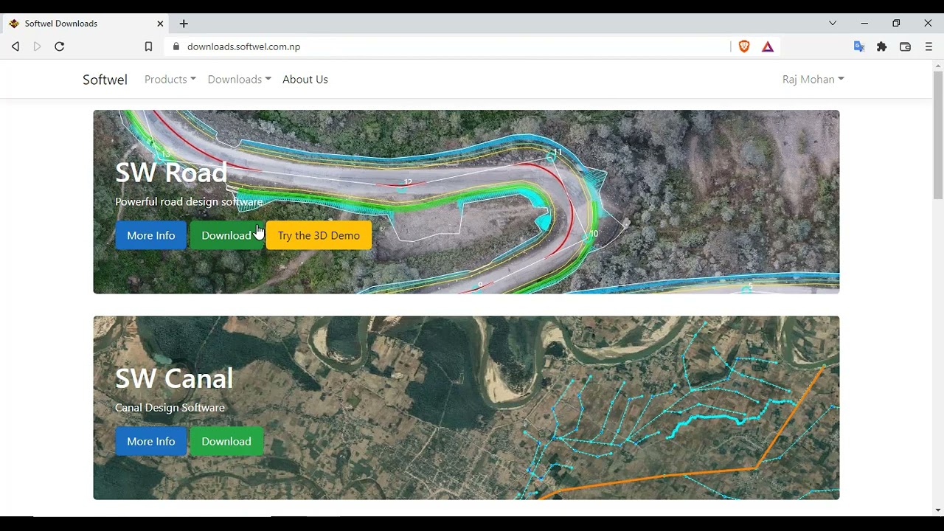Screen dimensions: 944x531
Task: Try the 3D Demo of SW Road
Action: pos(319,235)
